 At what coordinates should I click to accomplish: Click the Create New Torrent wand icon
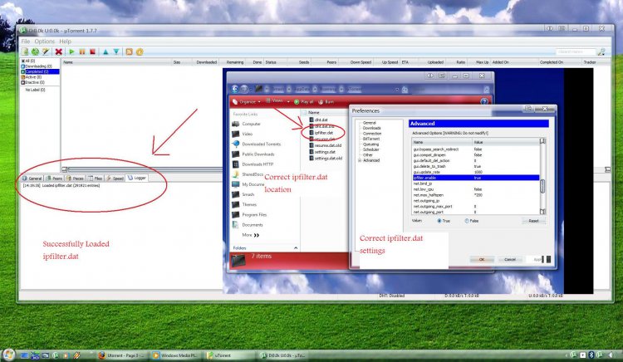[46, 51]
